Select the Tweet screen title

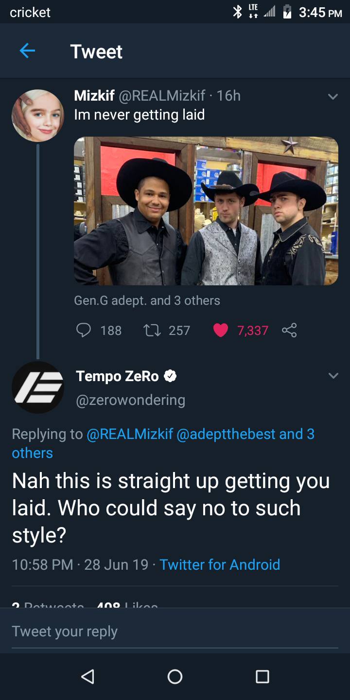pos(96,51)
